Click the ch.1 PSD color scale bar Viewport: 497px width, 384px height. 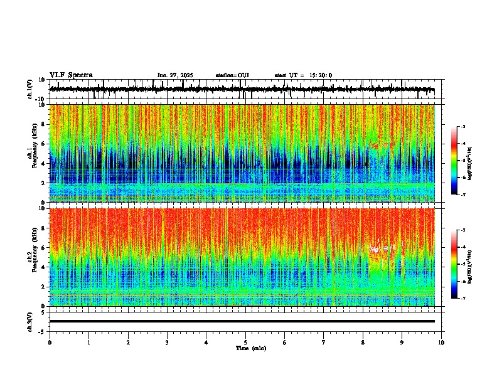click(454, 161)
